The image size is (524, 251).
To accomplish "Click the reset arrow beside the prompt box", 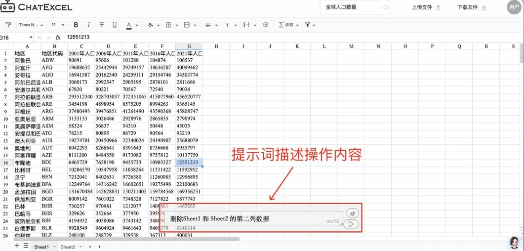I will [351, 213].
